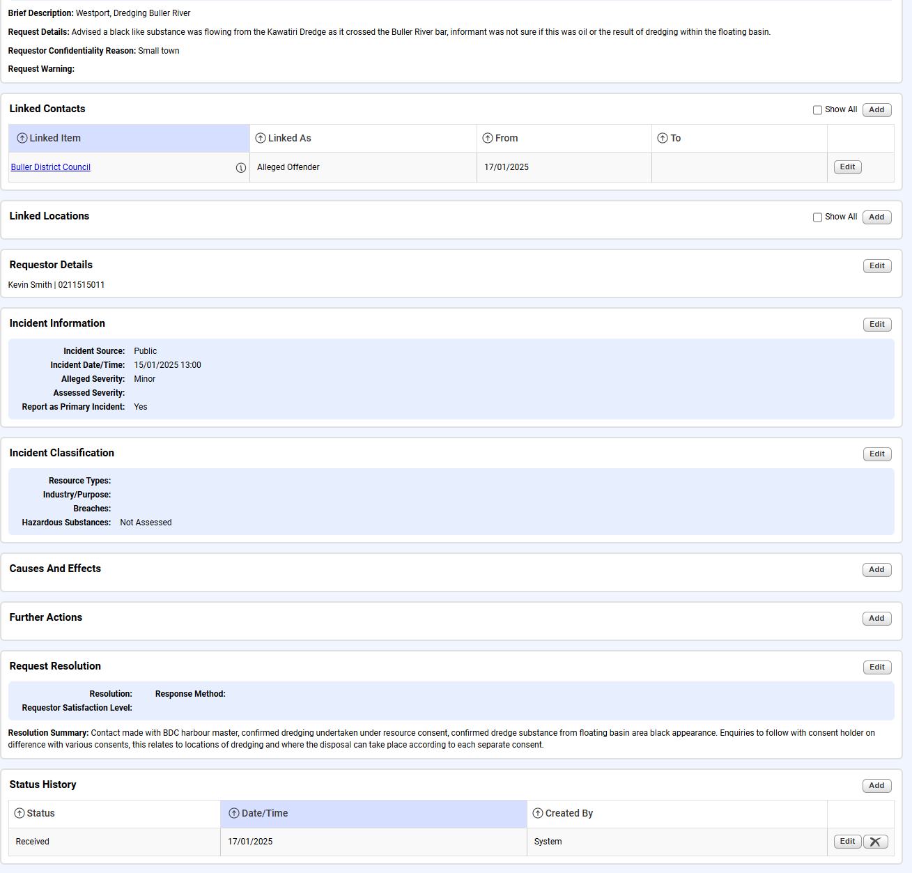912x873 pixels.
Task: Edit the Incident Classification section
Action: coord(876,454)
